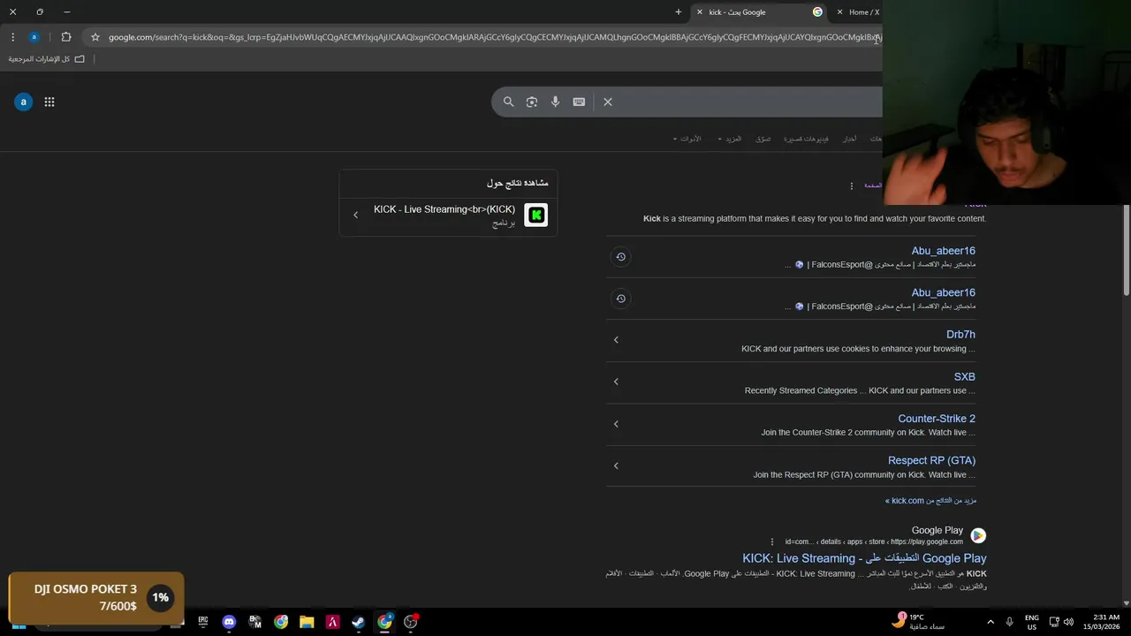Click the taskbar microphone tray icon
This screenshot has width=1131, height=636.
point(1010,622)
